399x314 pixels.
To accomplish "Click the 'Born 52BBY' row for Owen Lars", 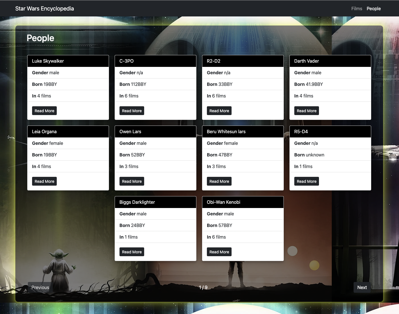I will coord(156,155).
